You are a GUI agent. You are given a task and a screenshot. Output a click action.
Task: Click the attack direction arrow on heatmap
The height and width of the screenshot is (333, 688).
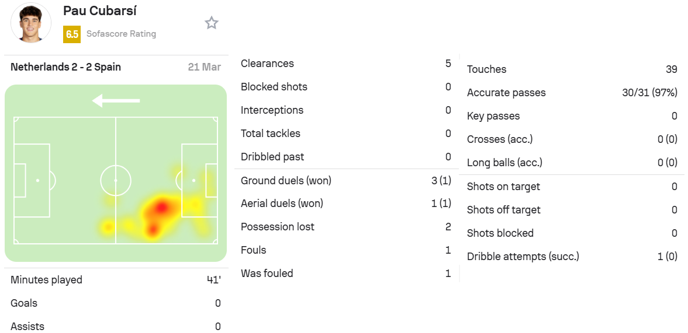[116, 101]
